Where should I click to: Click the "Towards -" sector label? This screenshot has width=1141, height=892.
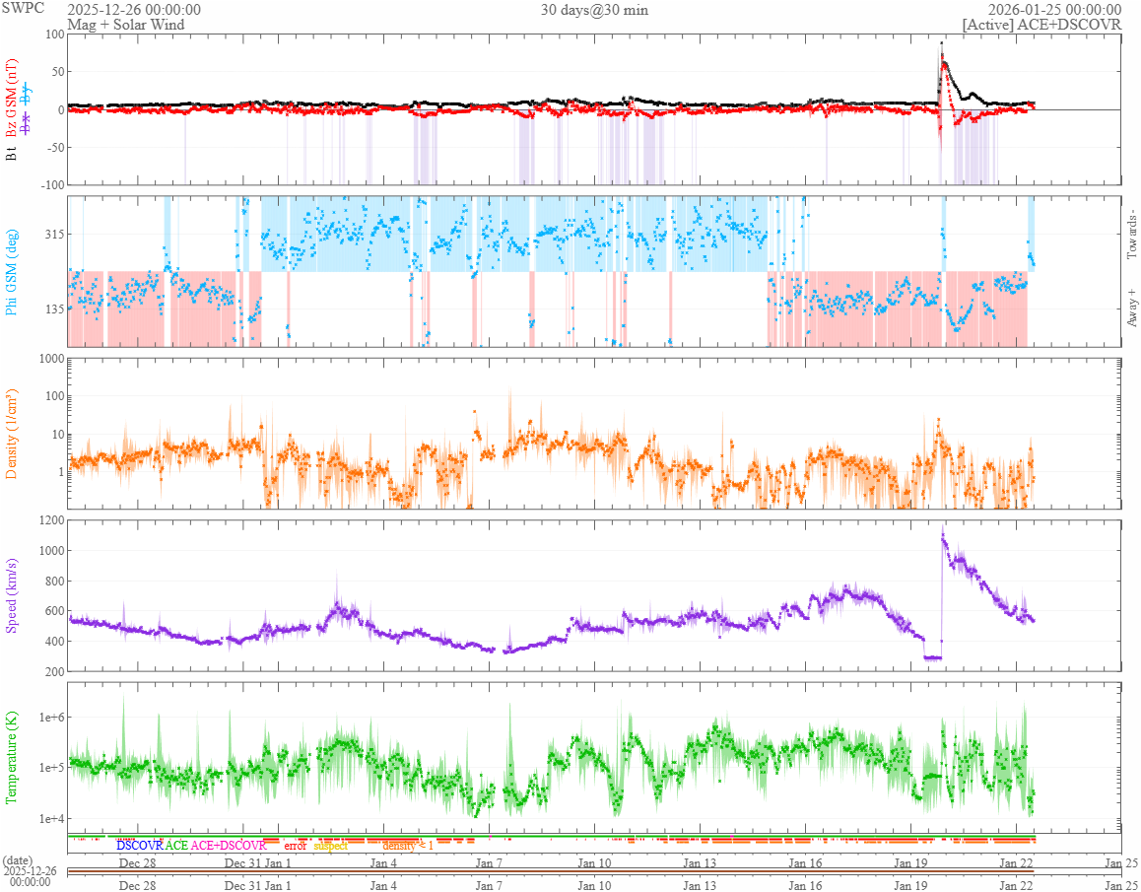pos(1132,236)
